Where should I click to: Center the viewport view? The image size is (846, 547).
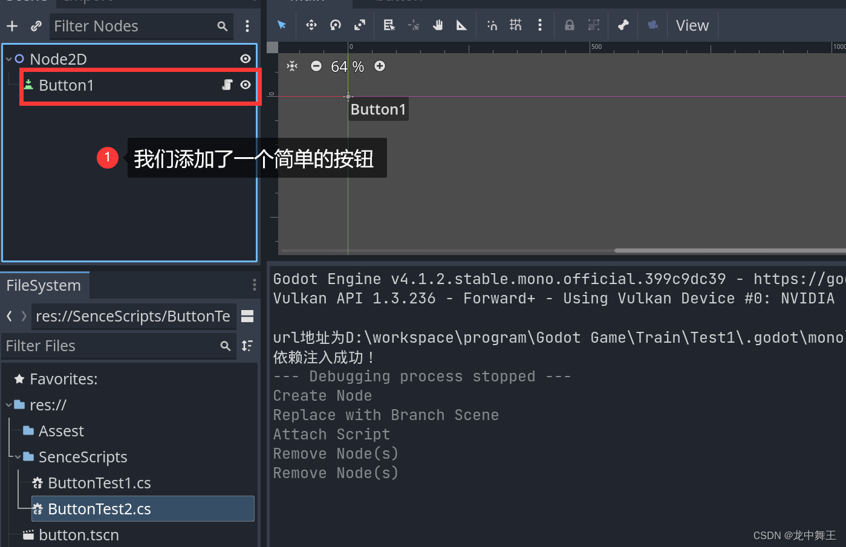[x=292, y=66]
